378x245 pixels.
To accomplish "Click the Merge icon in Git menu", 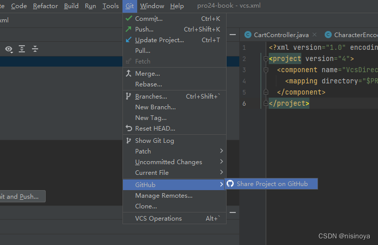I will click(129, 73).
